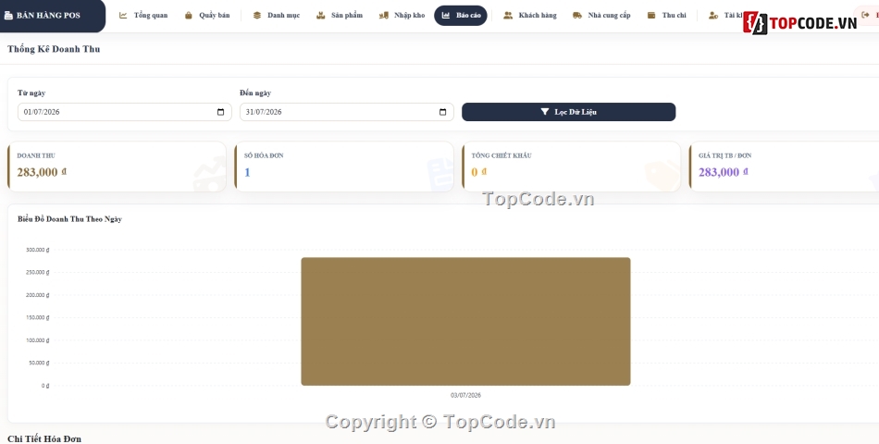Open the Nhập kho truck-loading icon
This screenshot has width=879, height=444.
(383, 15)
